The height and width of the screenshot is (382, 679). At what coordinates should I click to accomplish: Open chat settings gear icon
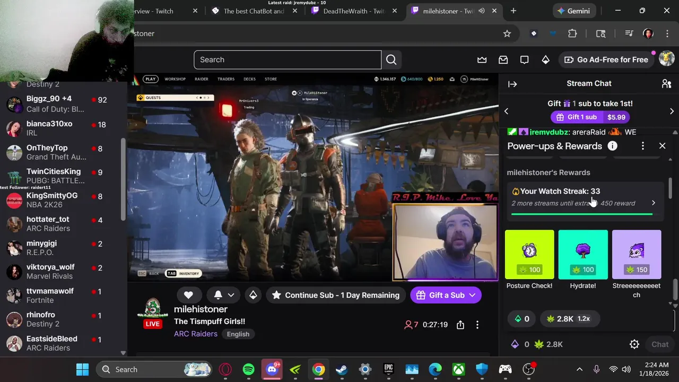(634, 344)
